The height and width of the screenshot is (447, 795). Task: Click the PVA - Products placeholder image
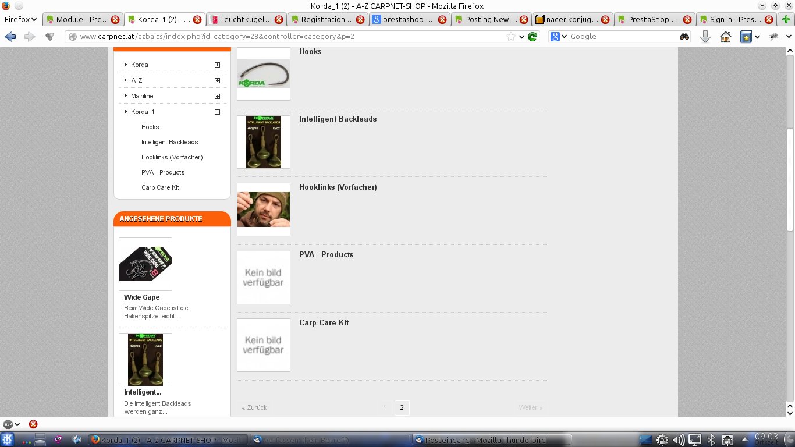pyautogui.click(x=264, y=278)
